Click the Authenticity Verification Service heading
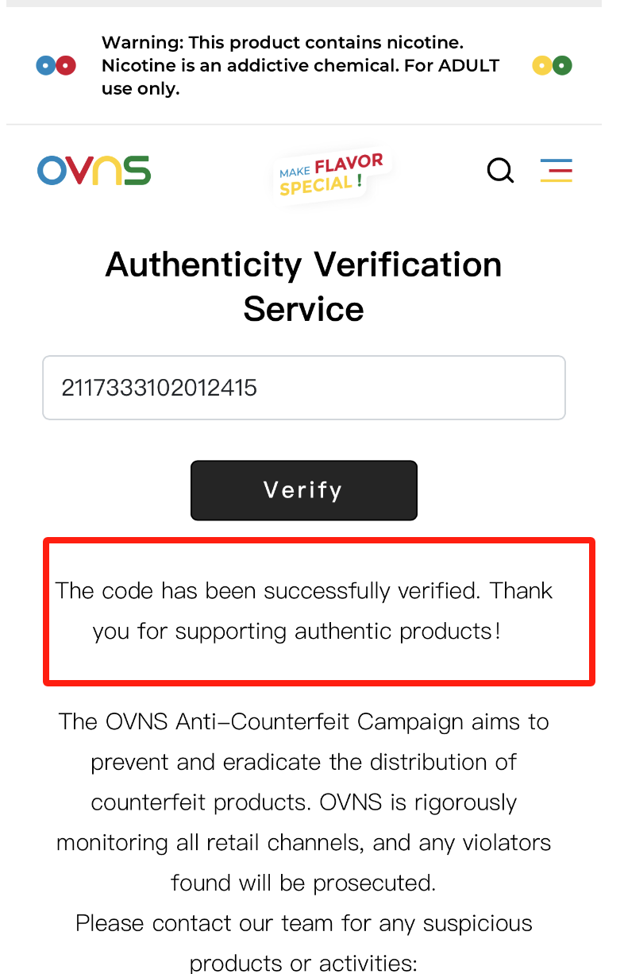Screen dimensions: 624x974 [x=303, y=286]
